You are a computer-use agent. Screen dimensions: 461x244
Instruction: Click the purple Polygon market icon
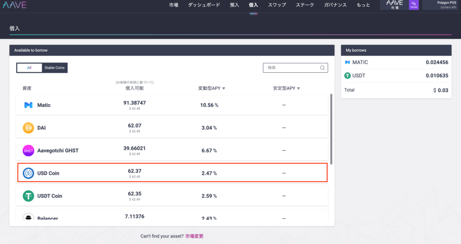click(x=414, y=4)
